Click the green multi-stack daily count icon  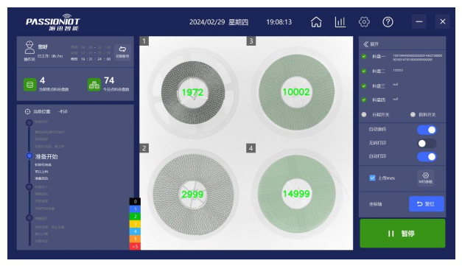pos(94,85)
